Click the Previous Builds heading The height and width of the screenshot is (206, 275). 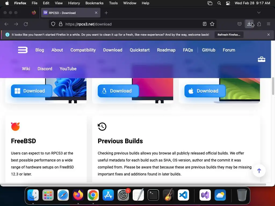tap(120, 141)
